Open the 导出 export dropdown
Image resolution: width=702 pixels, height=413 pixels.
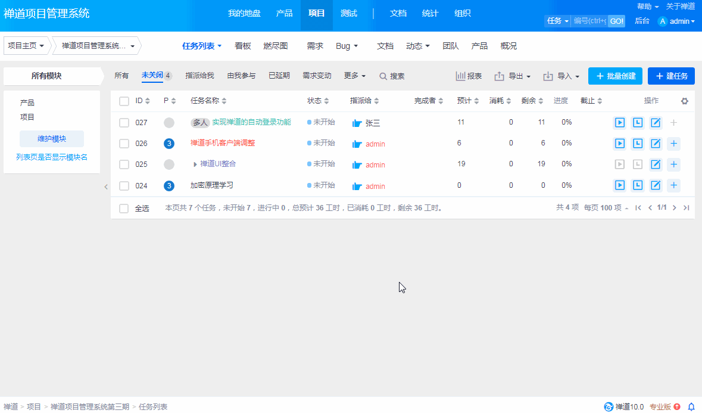point(512,76)
